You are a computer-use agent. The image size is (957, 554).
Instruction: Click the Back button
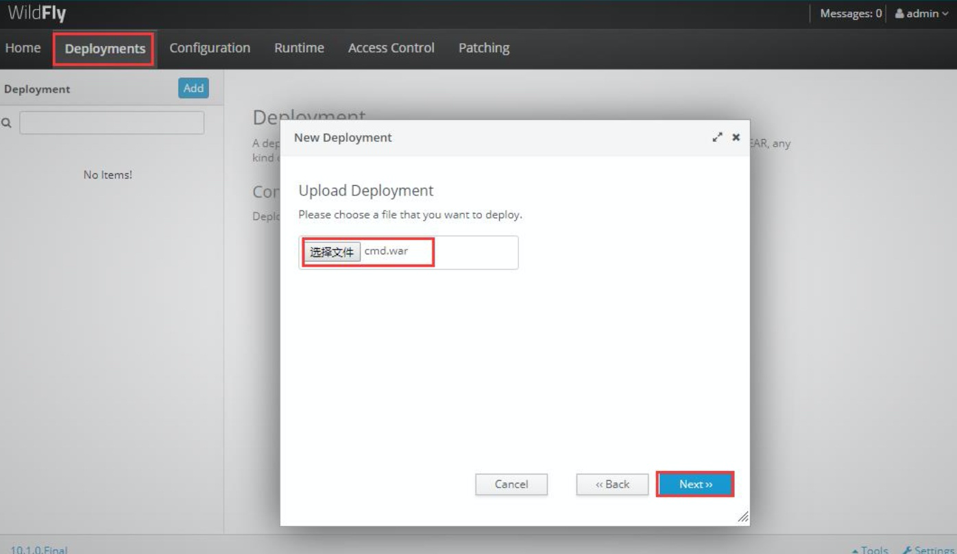[612, 484]
